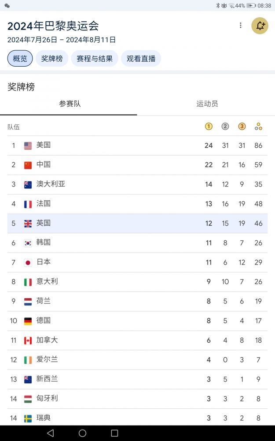Open the recent apps square icon

click(x=114, y=433)
